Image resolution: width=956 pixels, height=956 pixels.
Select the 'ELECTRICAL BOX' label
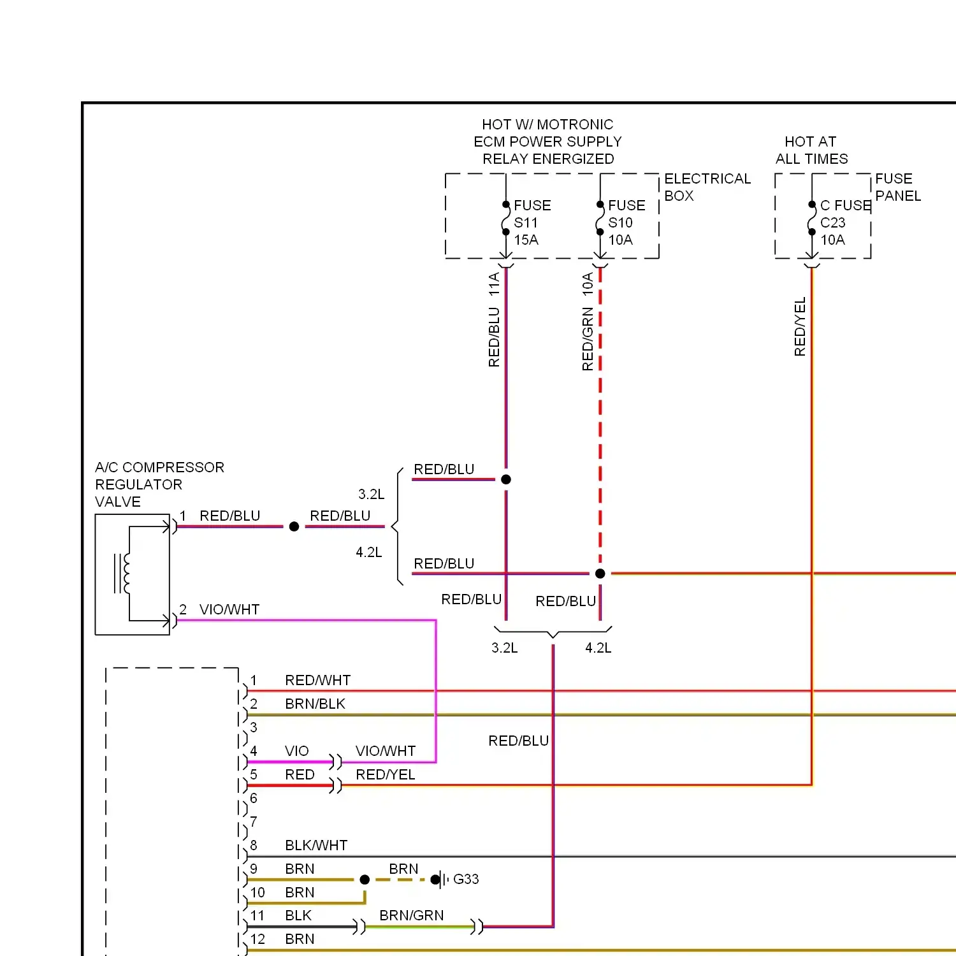(x=707, y=187)
